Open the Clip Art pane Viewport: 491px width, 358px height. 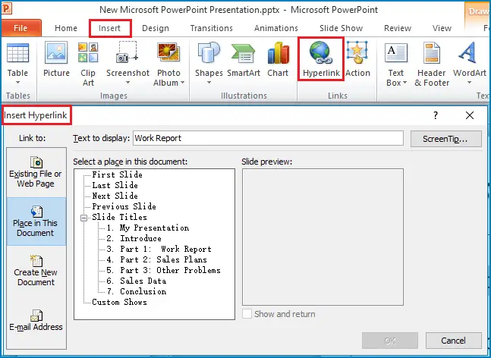click(x=88, y=64)
